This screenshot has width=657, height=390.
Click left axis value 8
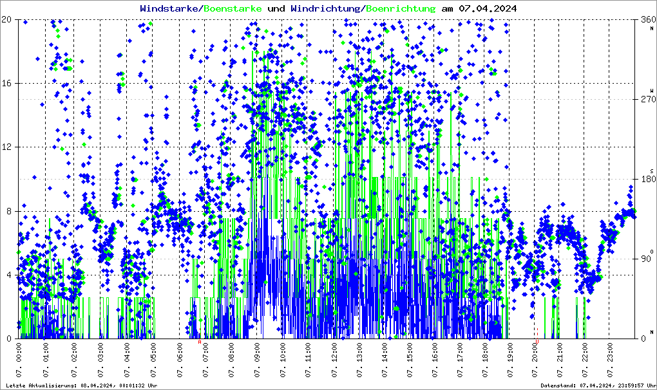[x=9, y=211]
